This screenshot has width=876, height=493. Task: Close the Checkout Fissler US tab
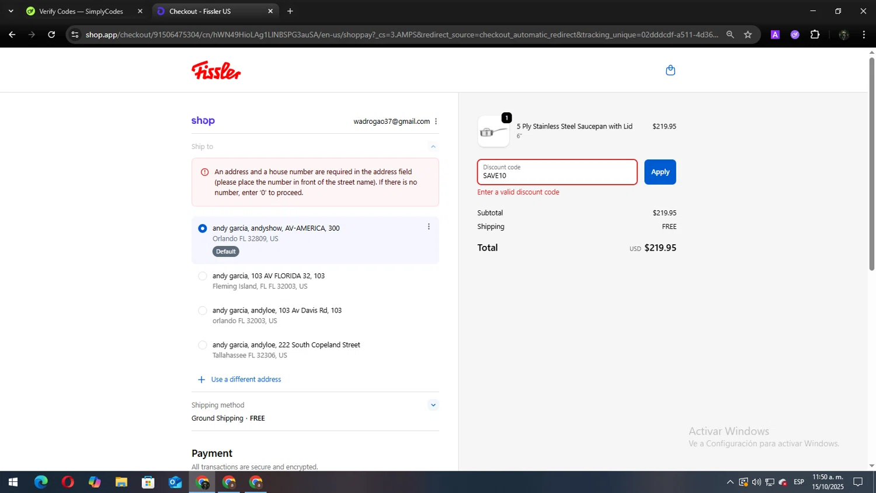[270, 11]
